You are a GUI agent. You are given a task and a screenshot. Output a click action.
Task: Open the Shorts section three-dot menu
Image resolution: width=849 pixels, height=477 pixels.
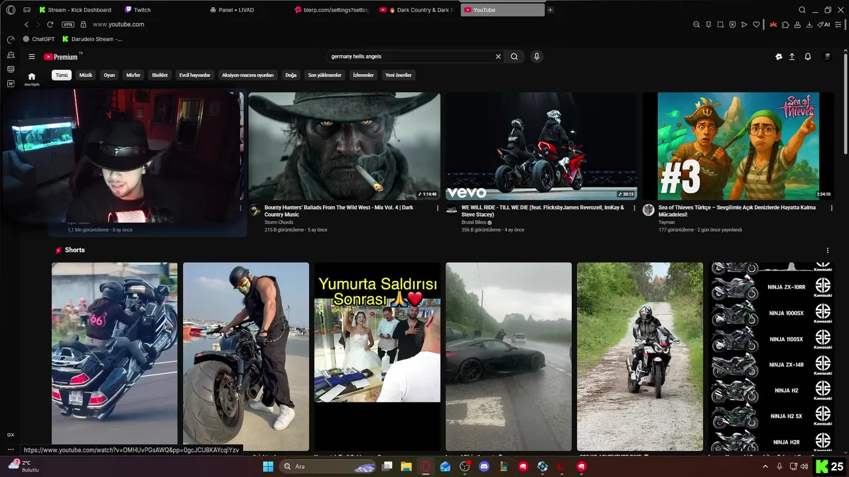[828, 250]
